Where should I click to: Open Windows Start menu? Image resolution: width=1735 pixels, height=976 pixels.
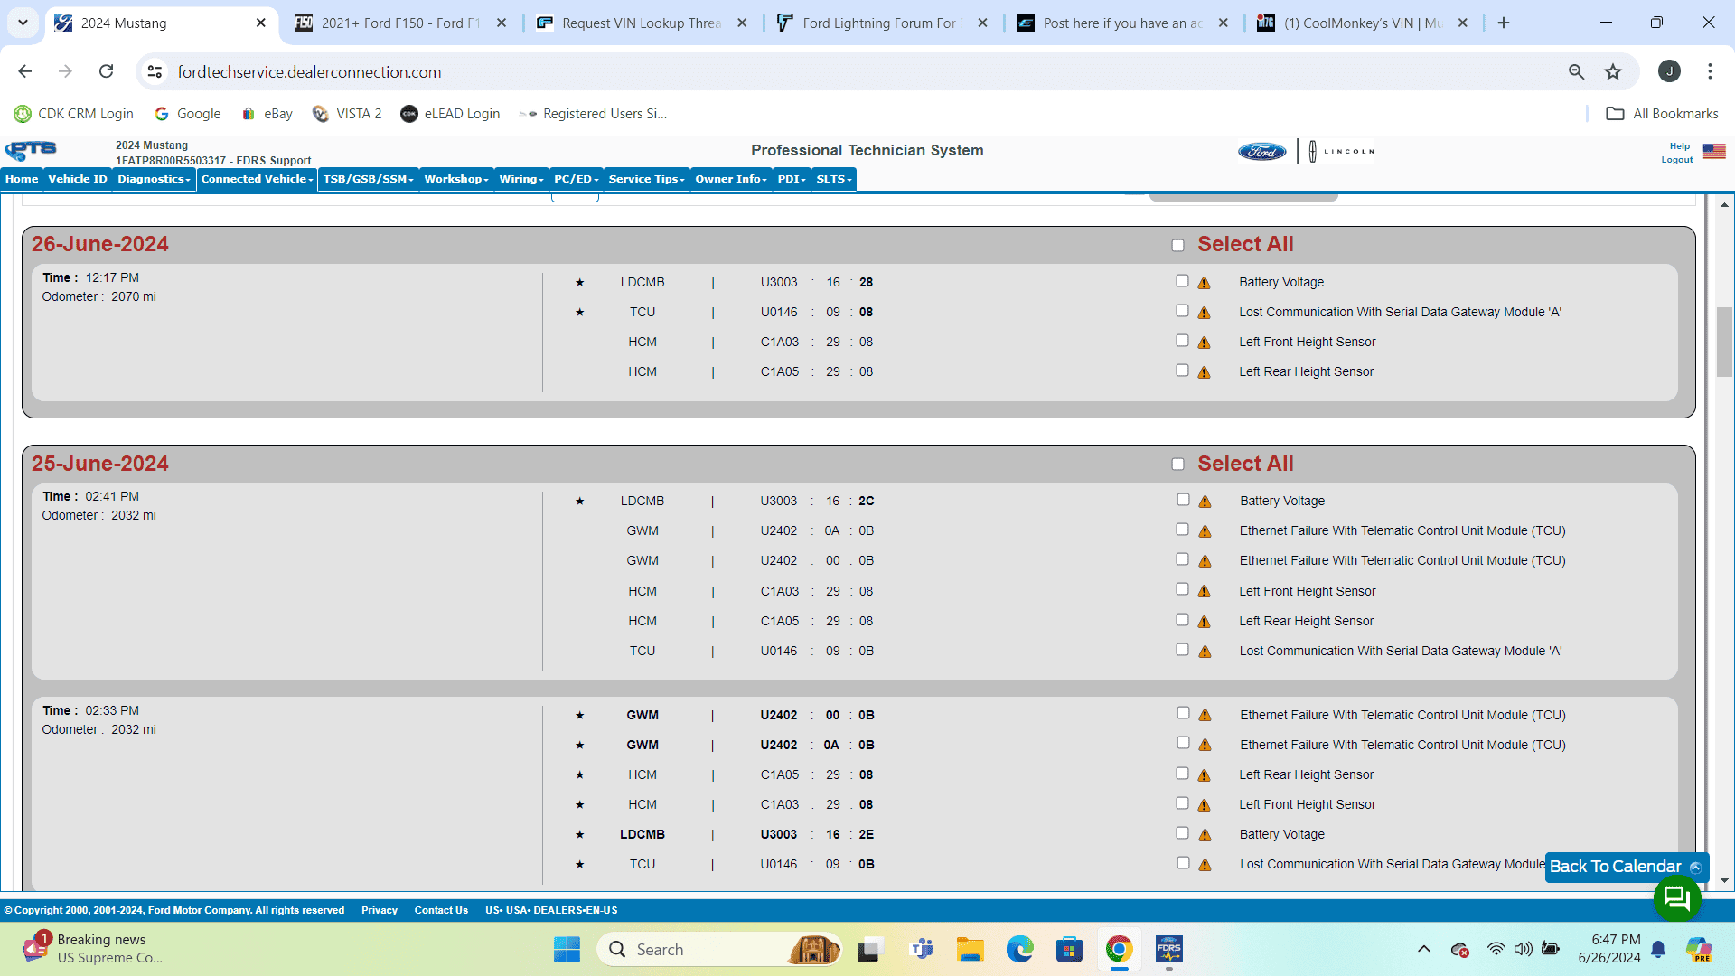(567, 950)
